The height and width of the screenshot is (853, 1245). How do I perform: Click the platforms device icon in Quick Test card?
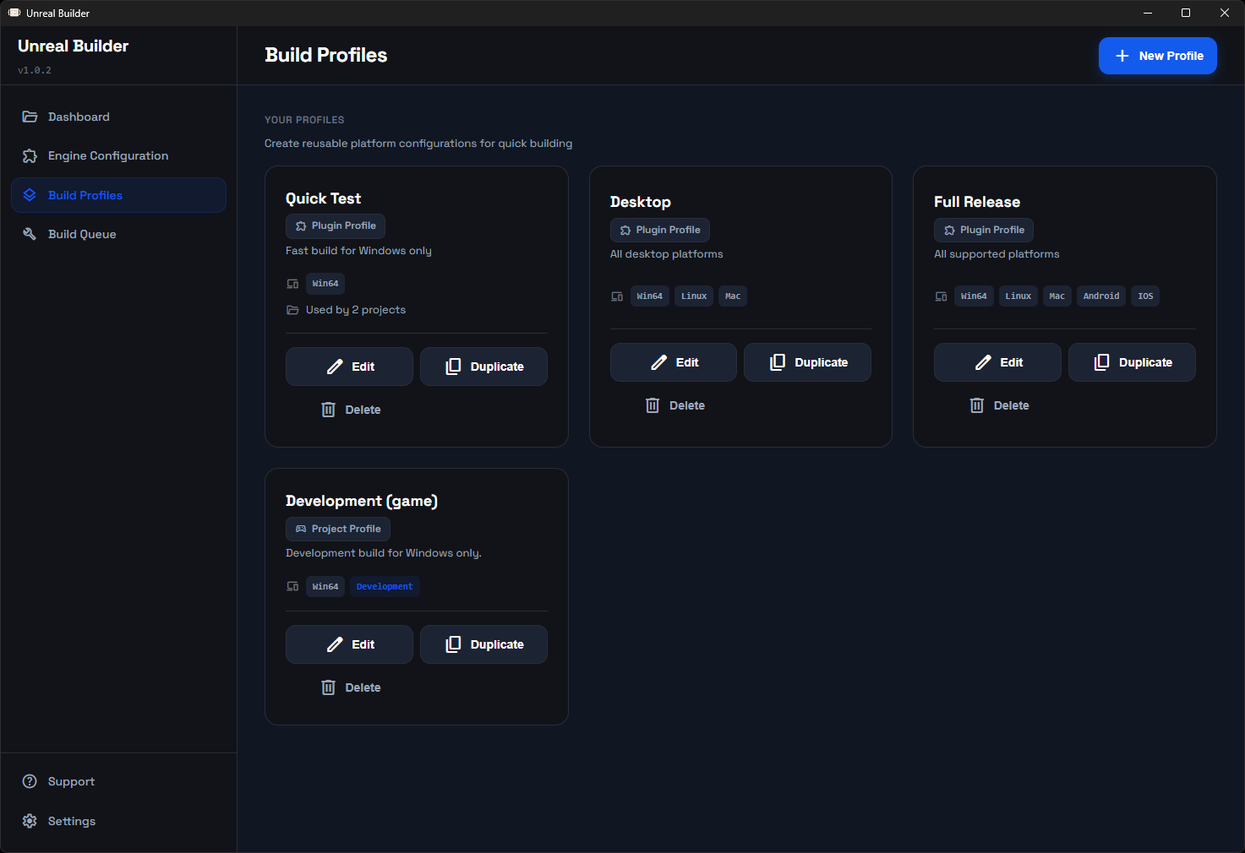click(292, 284)
